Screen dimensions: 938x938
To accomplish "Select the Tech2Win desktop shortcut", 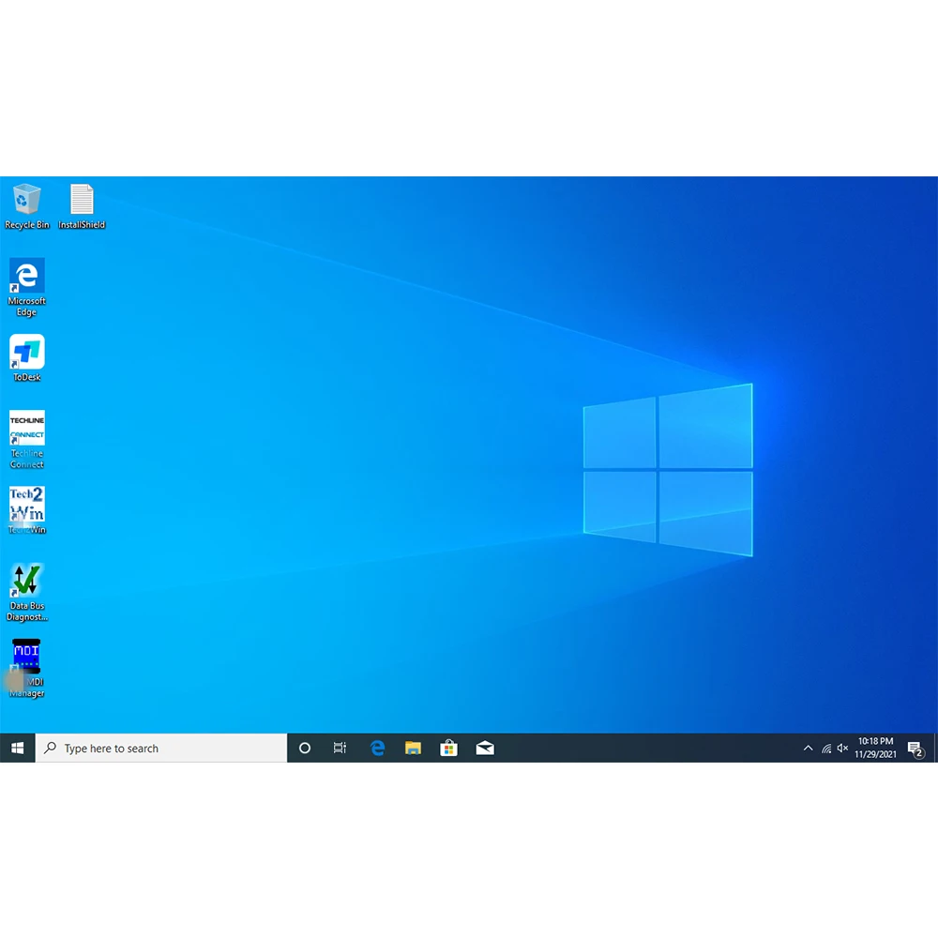I will (x=26, y=509).
